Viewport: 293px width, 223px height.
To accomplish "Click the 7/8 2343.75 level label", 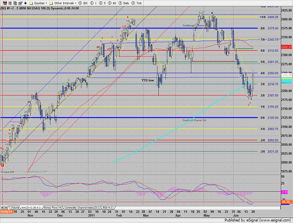I will tap(270, 40).
